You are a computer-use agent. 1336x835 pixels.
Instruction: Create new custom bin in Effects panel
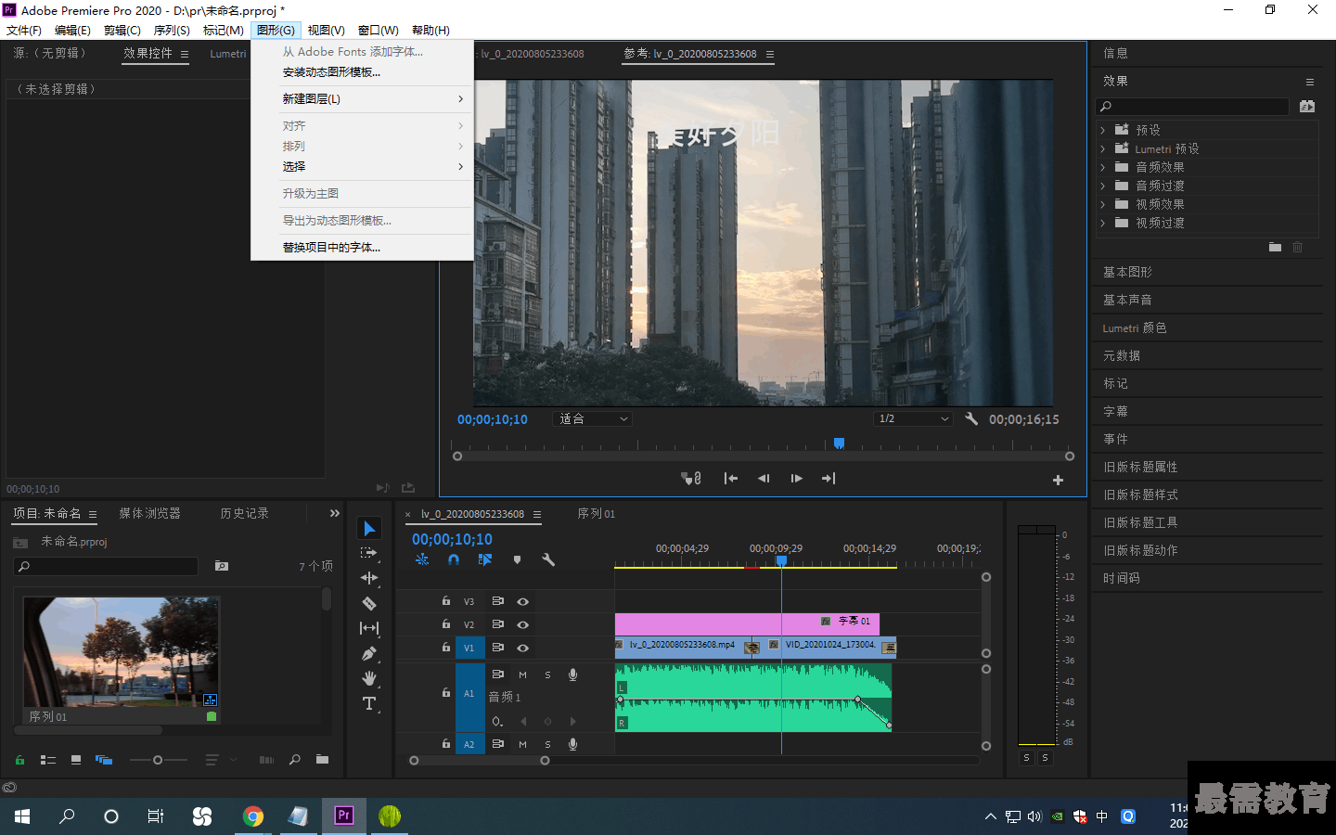click(x=1275, y=247)
